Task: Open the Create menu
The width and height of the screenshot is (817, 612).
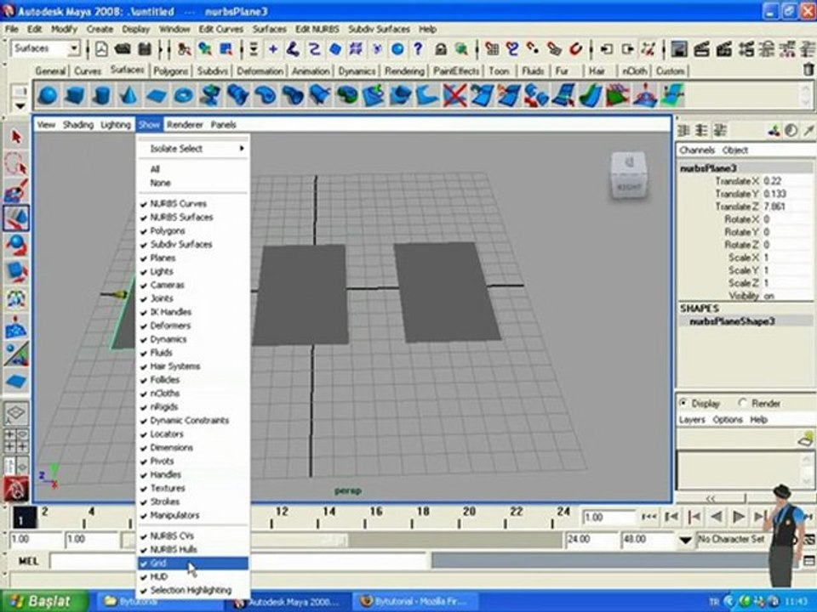Action: (100, 29)
